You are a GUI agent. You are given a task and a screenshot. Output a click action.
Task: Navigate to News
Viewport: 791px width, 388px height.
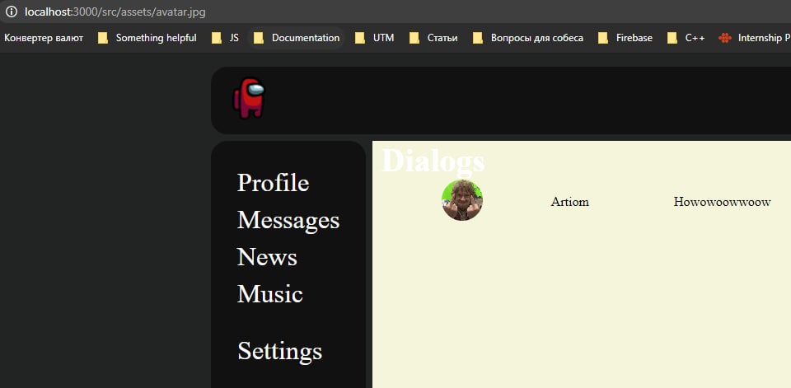point(267,257)
